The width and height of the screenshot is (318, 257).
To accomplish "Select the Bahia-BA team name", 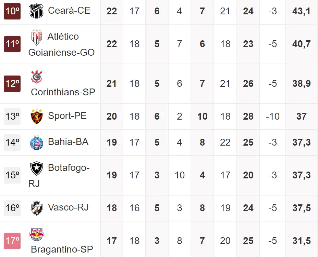I will click(x=68, y=142).
